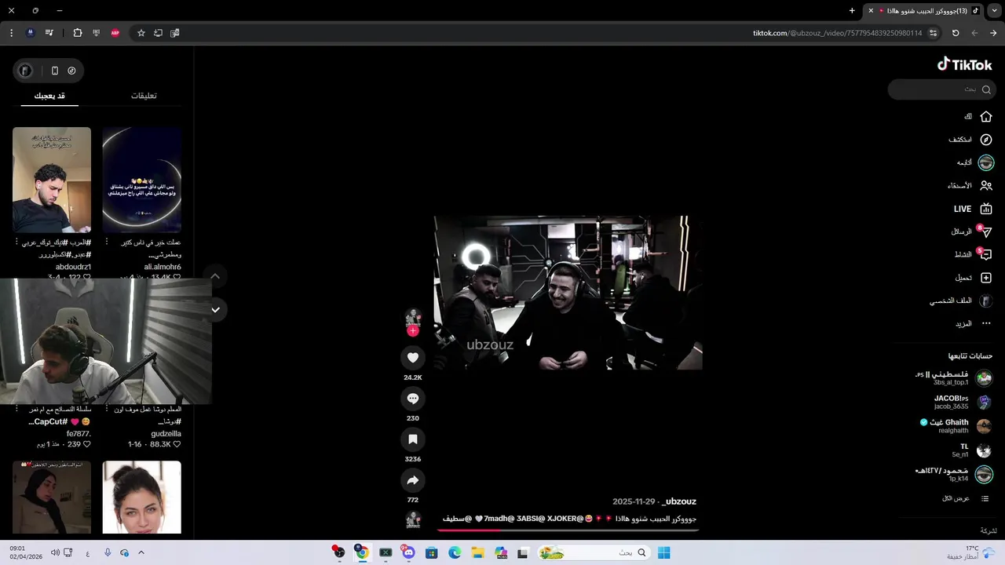Image resolution: width=1005 pixels, height=565 pixels.
Task: Open Microsoft Edge in taskbar
Action: (x=455, y=552)
